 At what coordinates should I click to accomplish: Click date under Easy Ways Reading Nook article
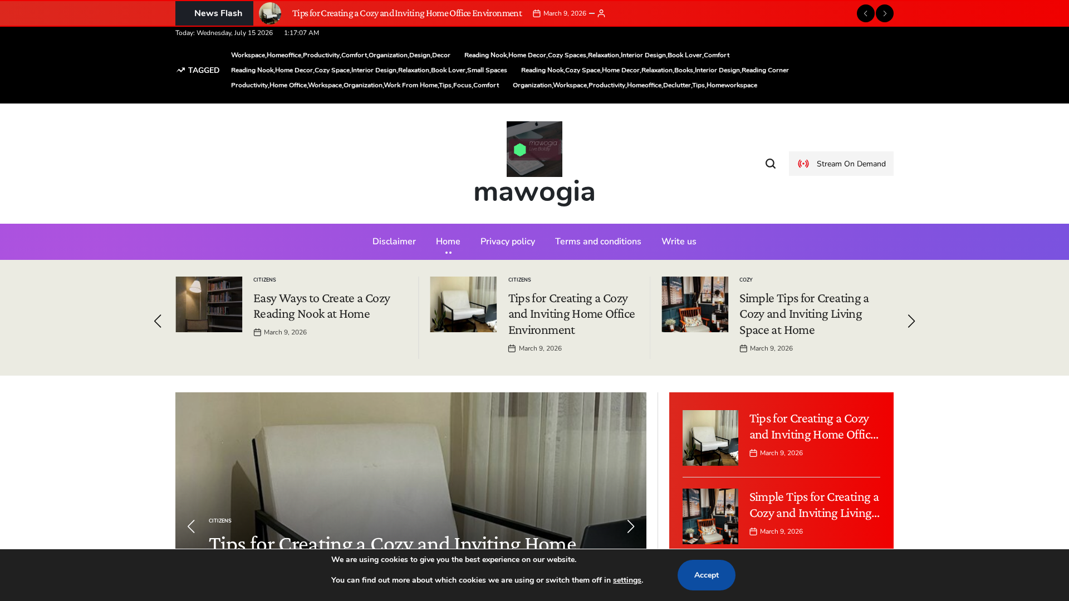click(285, 332)
